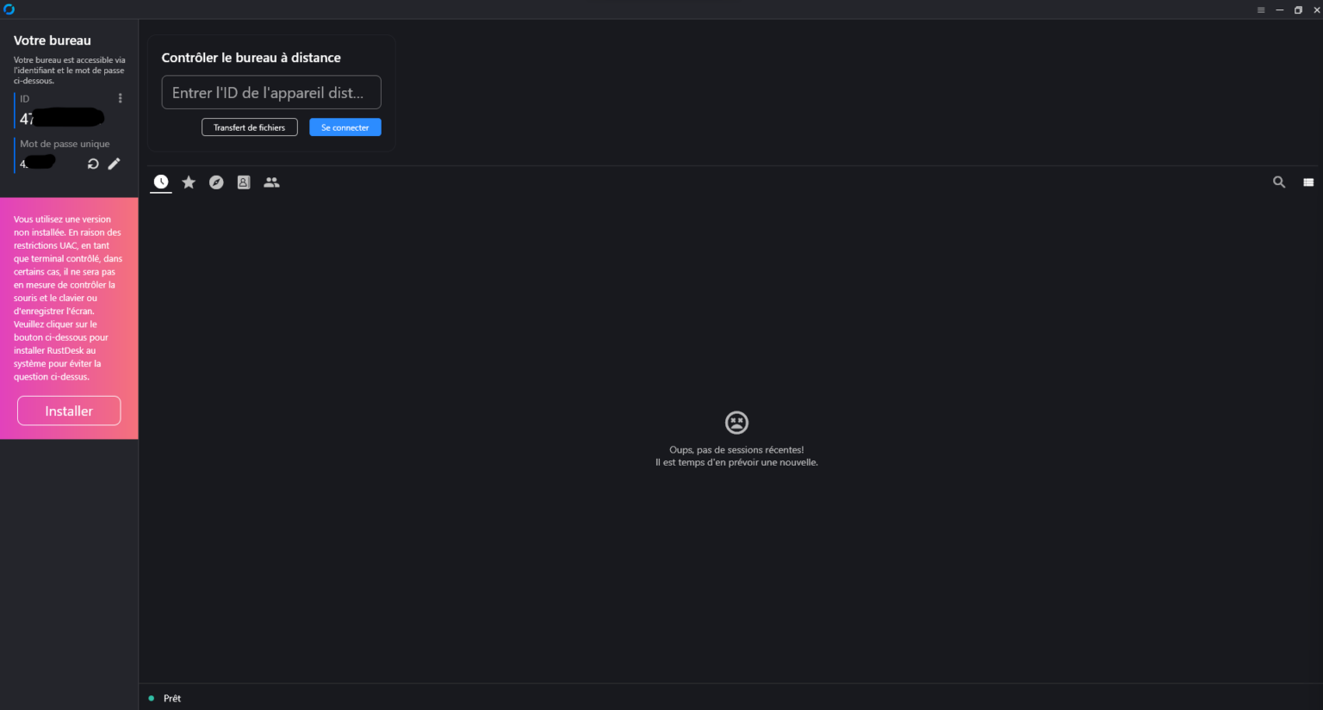Edit the unique password with the pencil icon
Viewport: 1323px width, 710px height.
click(114, 164)
